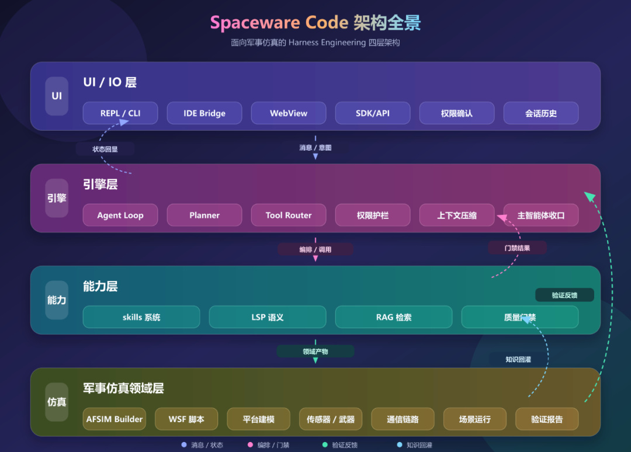Select the RAG 检索 box
This screenshot has height=452, width=631.
click(x=394, y=317)
